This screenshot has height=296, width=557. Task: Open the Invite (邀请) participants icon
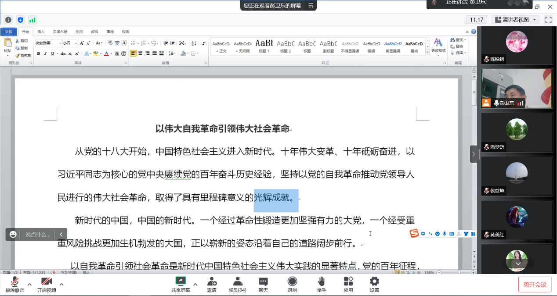(212, 282)
